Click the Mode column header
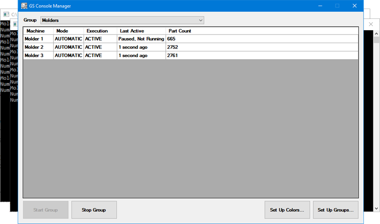This screenshot has height=224, width=380. [62, 31]
